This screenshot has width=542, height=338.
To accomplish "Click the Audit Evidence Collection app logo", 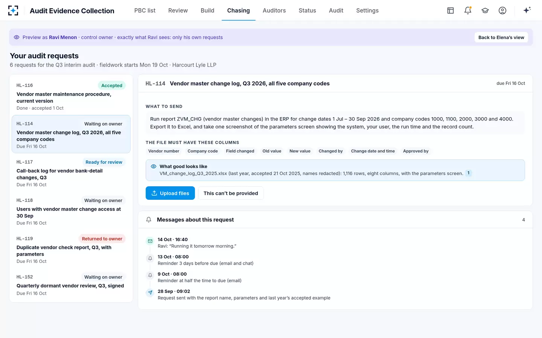I will [13, 11].
